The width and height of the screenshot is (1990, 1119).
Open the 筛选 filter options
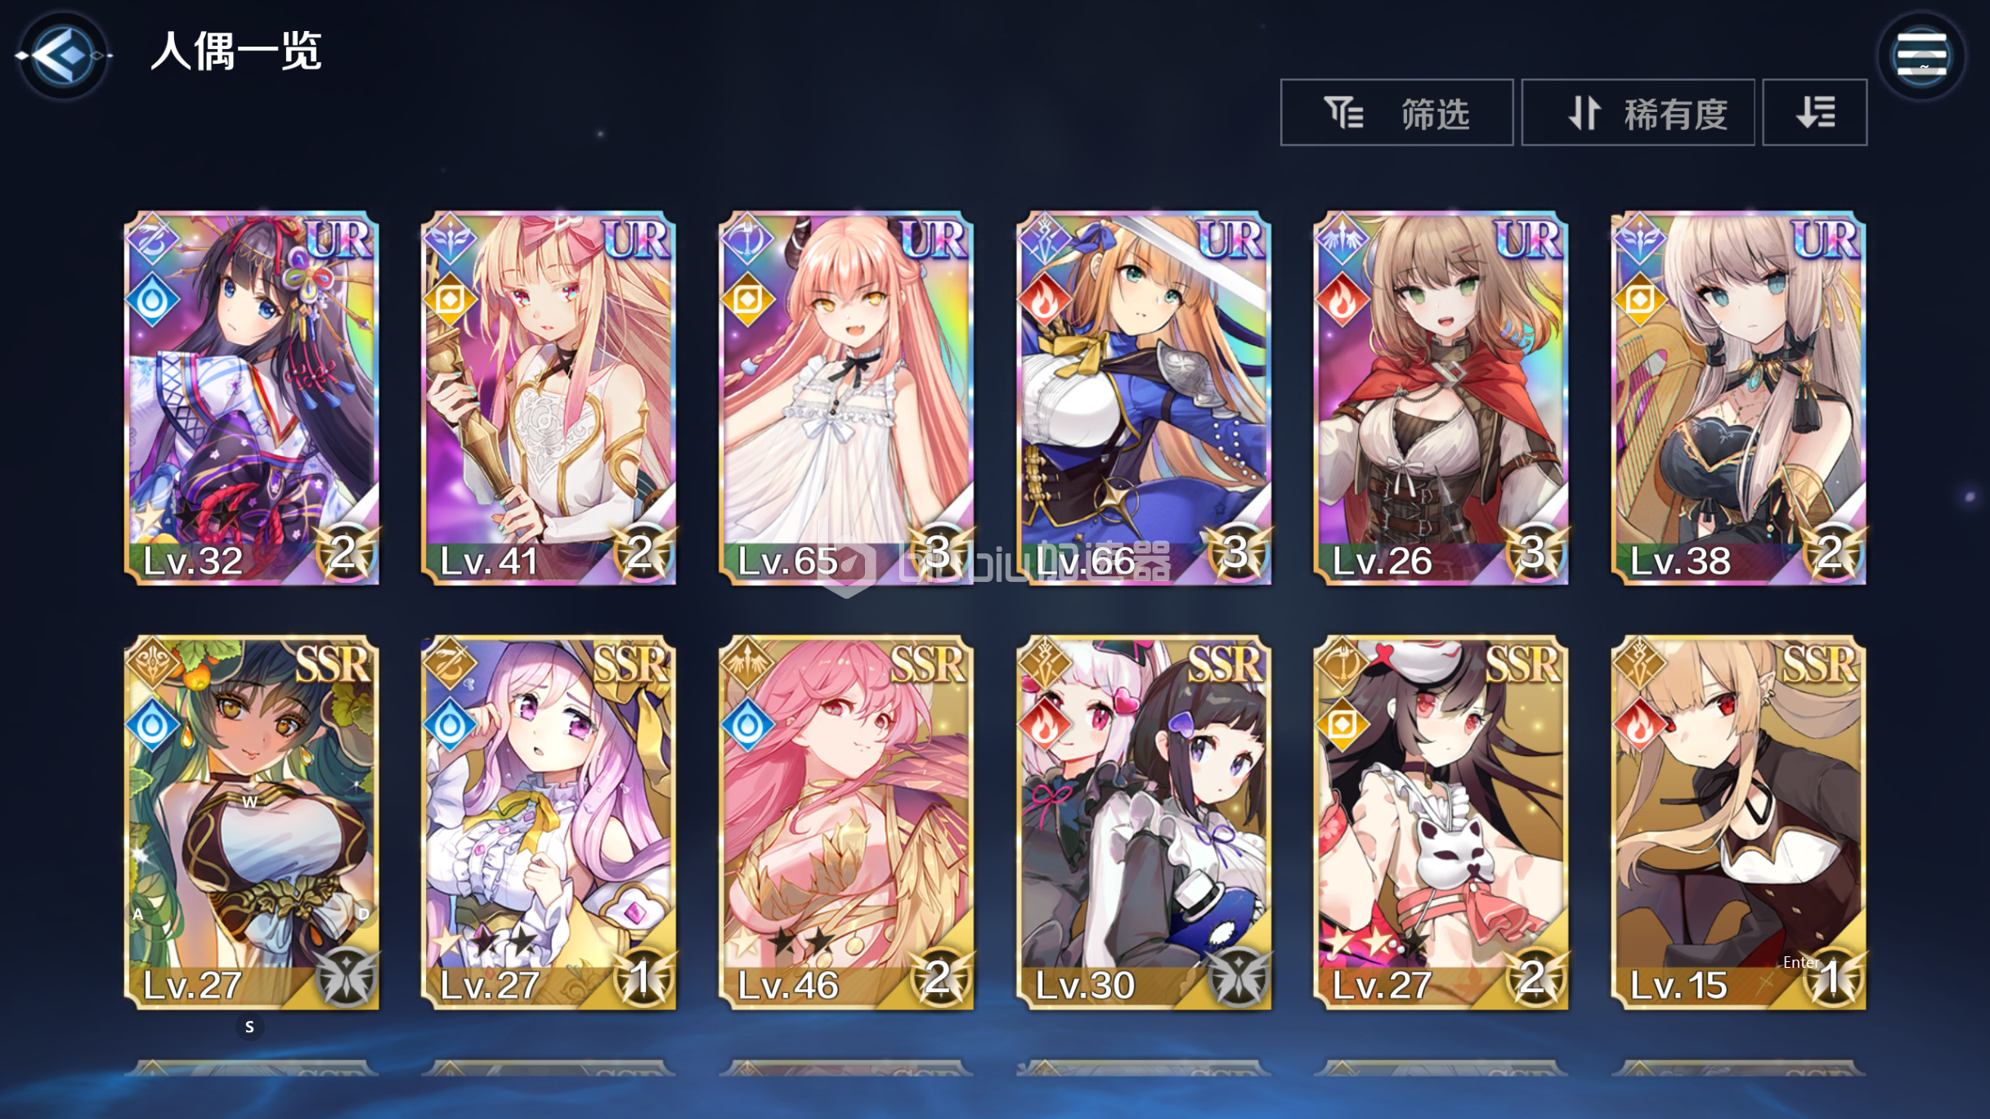(1396, 113)
